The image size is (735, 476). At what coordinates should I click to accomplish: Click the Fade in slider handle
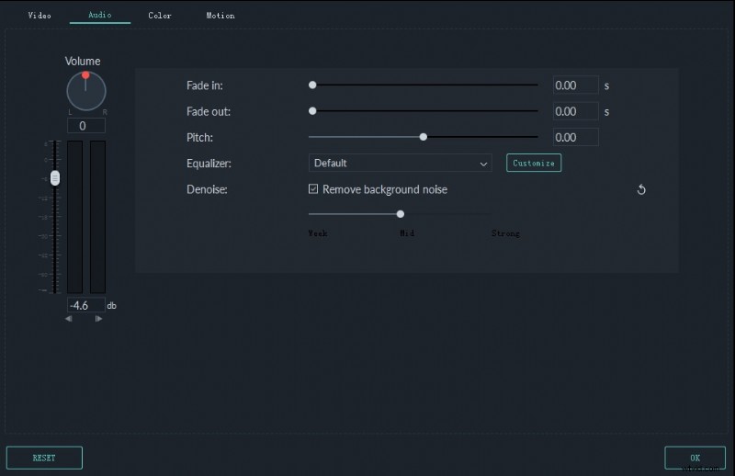[x=312, y=85]
